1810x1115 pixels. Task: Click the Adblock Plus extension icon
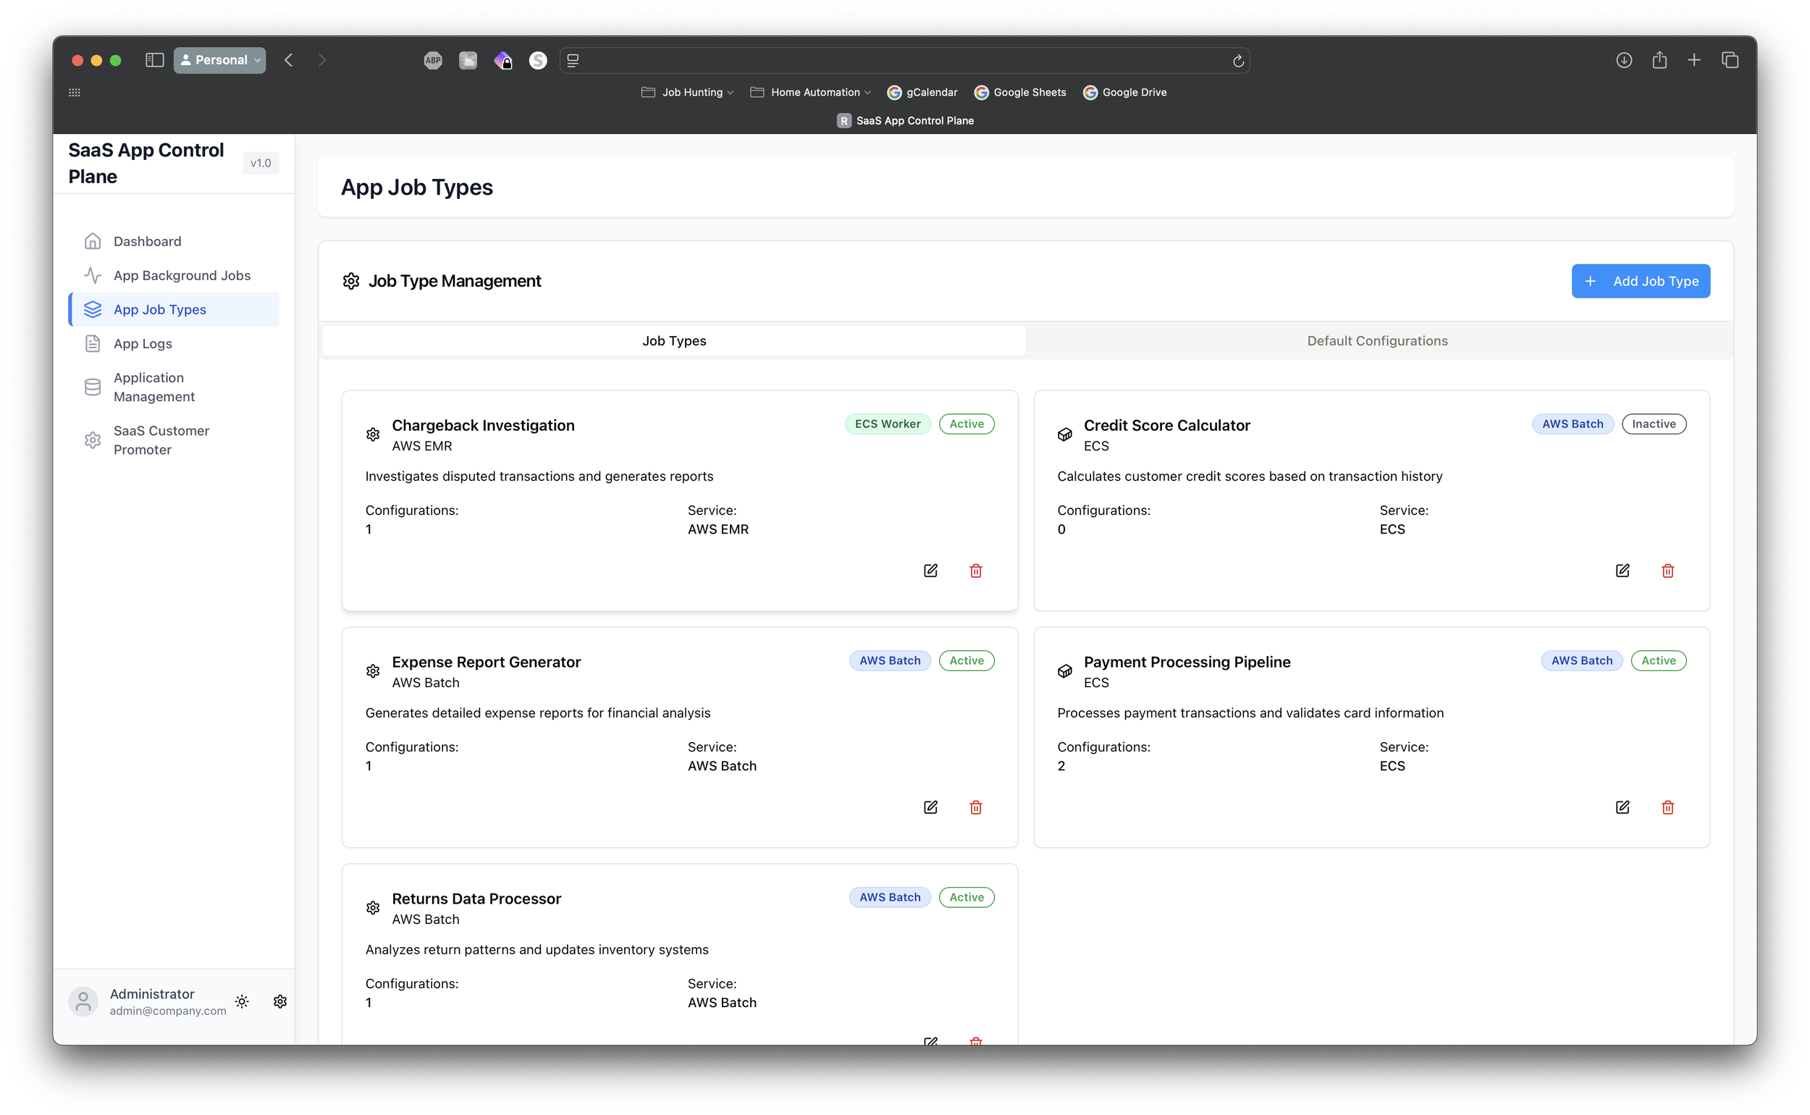pyautogui.click(x=433, y=61)
